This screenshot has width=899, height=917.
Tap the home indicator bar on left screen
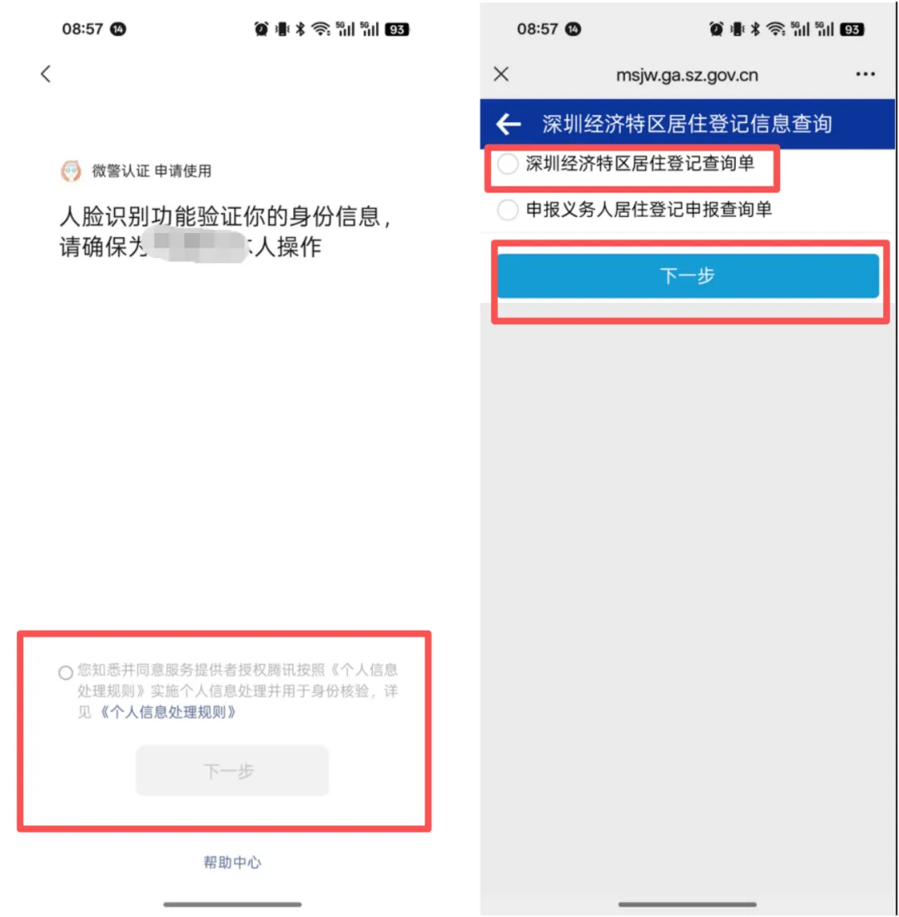[232, 905]
